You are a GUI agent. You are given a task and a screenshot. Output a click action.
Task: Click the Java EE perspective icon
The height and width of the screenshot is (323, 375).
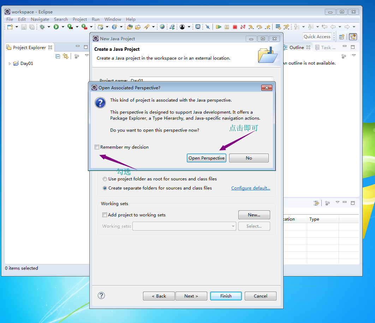pos(353,37)
